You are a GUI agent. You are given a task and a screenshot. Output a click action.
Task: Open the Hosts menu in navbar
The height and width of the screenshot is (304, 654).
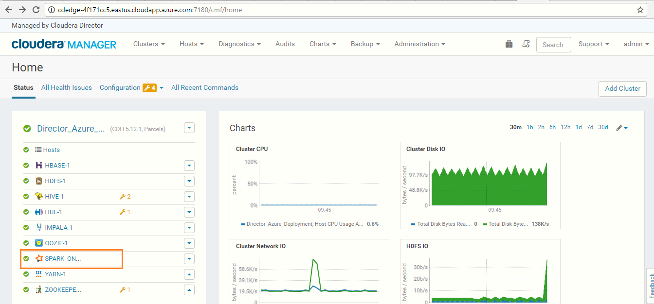191,44
